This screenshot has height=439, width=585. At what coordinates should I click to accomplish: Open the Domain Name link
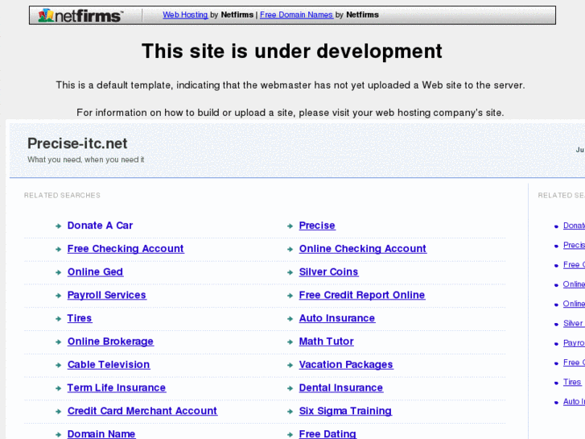point(101,434)
